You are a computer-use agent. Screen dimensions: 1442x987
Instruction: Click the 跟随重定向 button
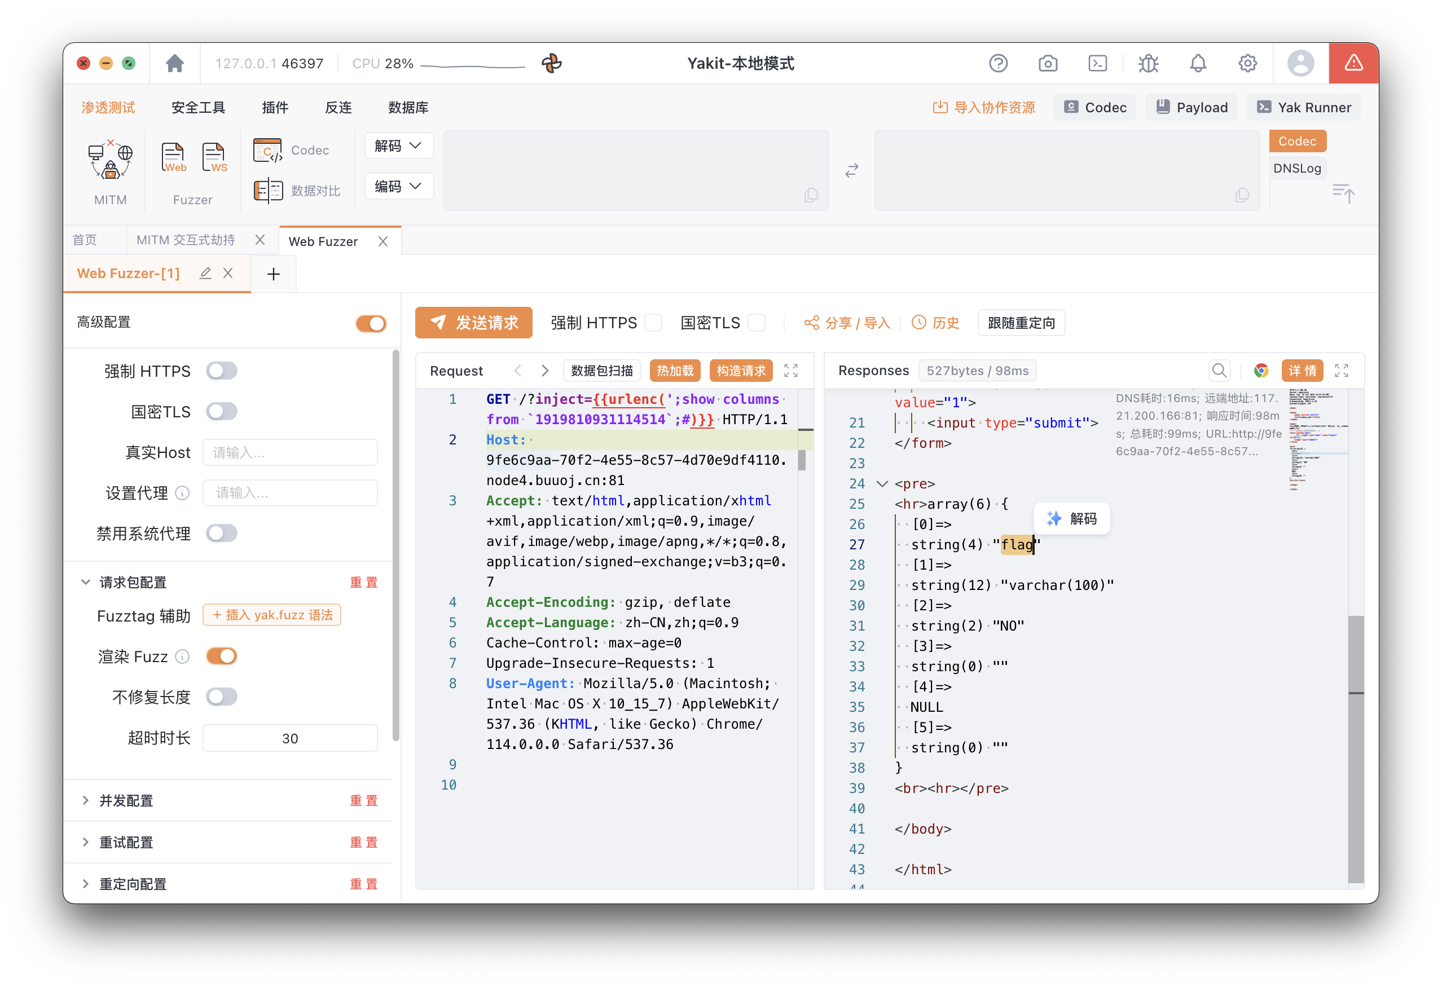pyautogui.click(x=1021, y=323)
